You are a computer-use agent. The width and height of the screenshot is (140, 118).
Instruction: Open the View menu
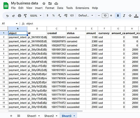(x=29, y=8)
